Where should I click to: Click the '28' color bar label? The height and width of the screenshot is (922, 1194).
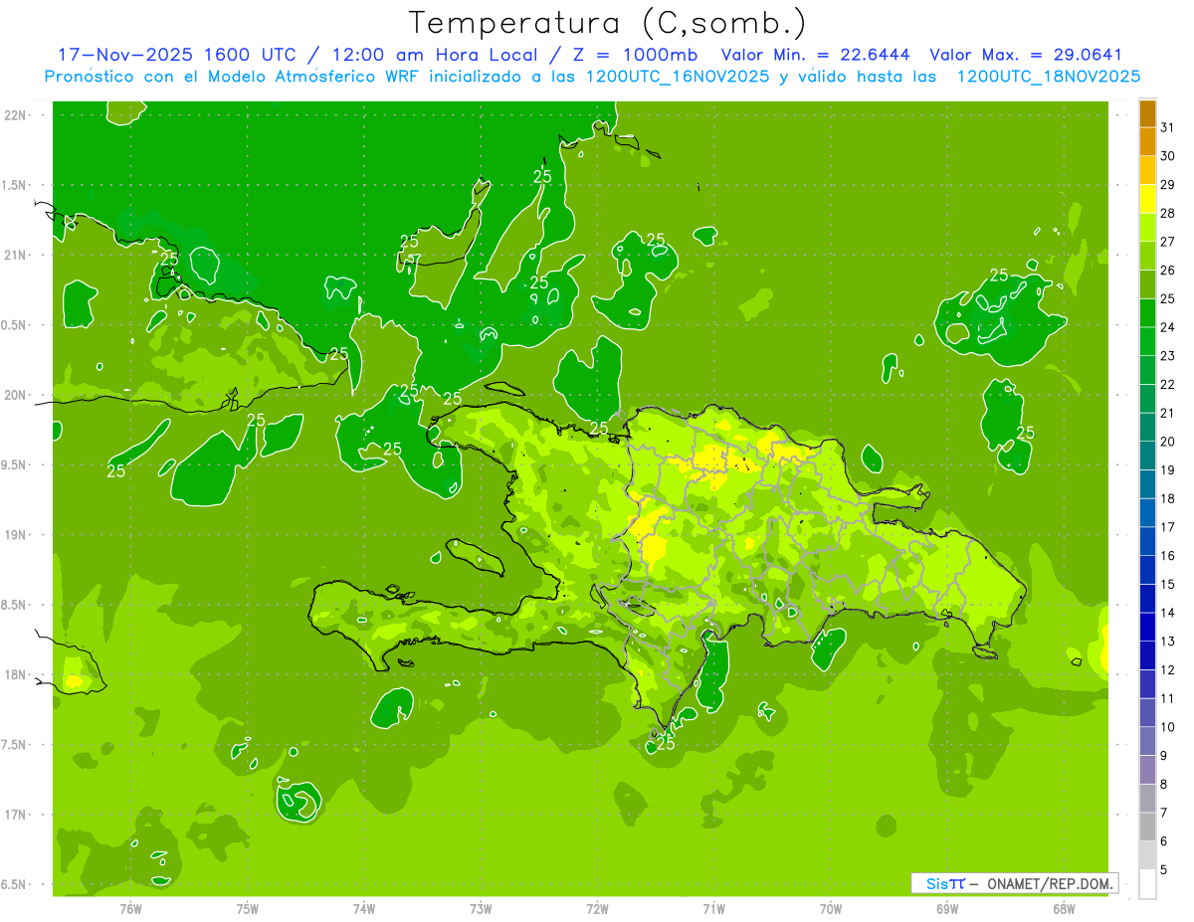(1167, 213)
